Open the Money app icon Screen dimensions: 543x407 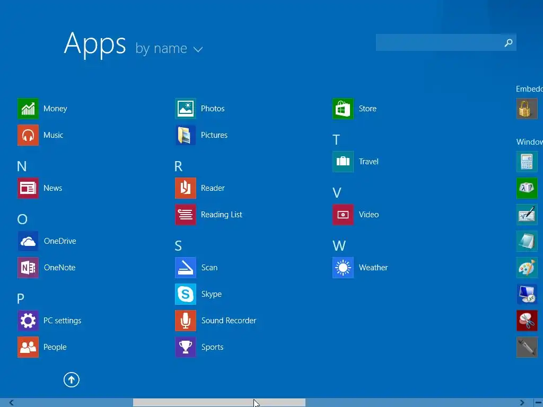pyautogui.click(x=28, y=109)
